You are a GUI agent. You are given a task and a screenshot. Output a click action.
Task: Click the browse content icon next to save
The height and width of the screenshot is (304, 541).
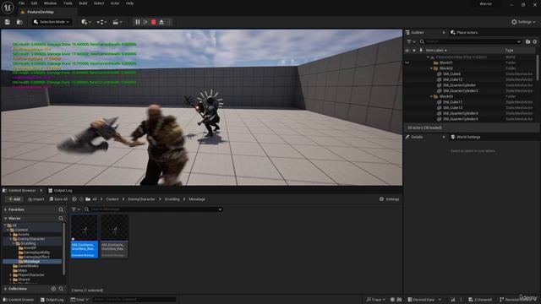click(x=19, y=22)
